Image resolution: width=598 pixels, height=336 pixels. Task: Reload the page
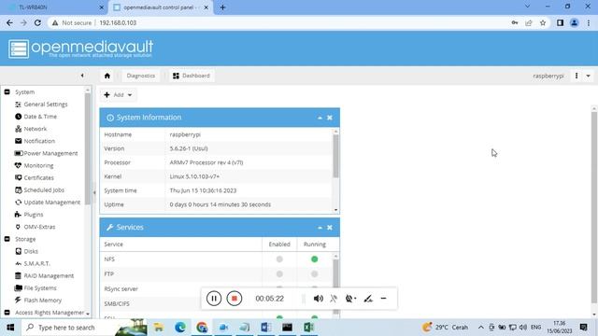37,22
